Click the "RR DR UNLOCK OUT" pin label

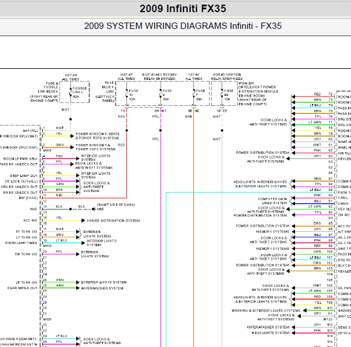tap(20, 193)
